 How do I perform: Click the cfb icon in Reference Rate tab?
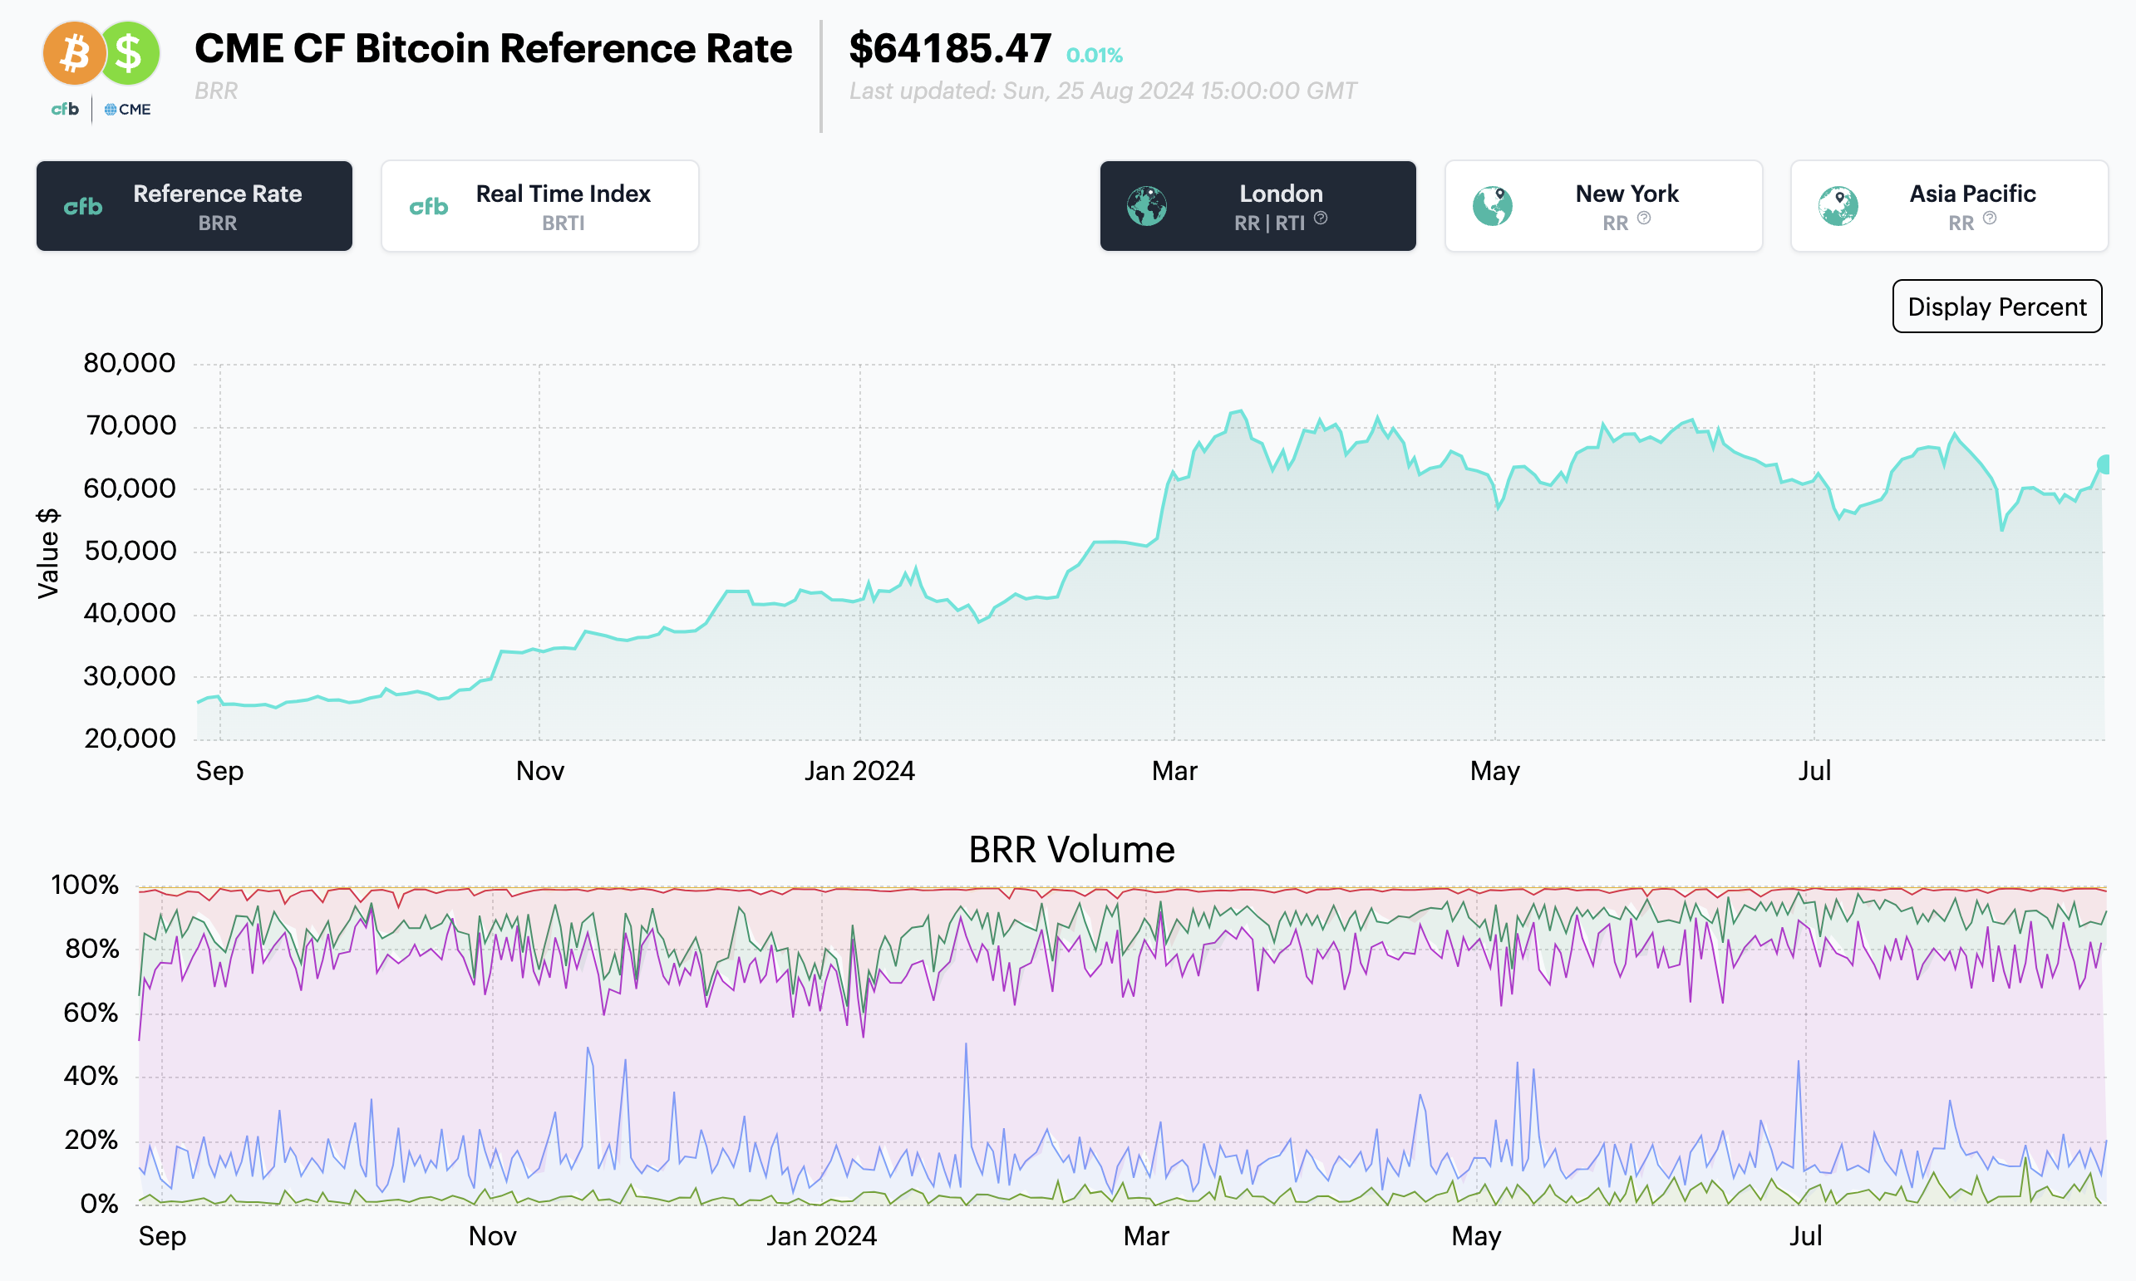(x=83, y=207)
